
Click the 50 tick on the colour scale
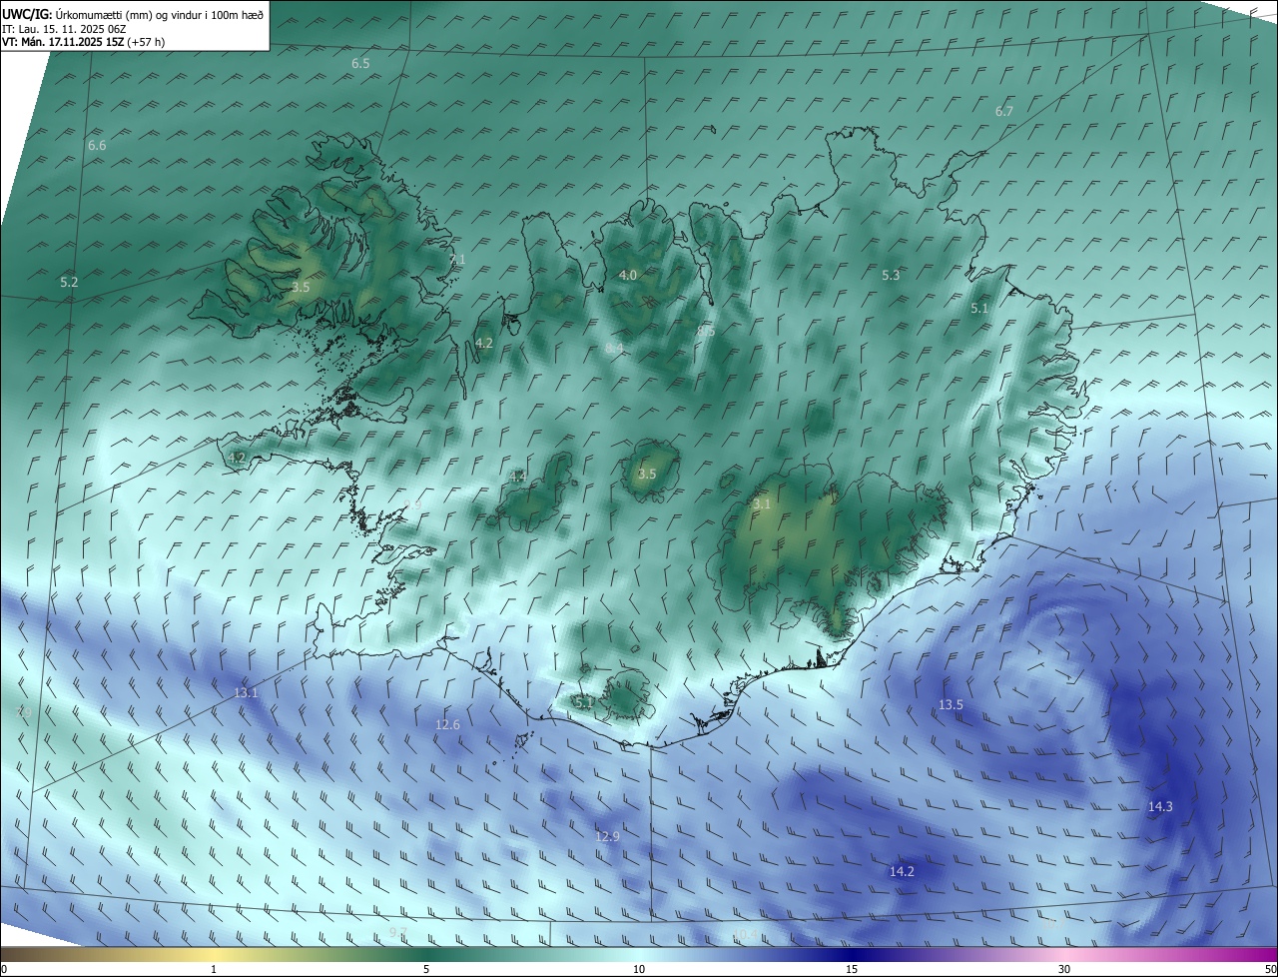[x=1271, y=969]
